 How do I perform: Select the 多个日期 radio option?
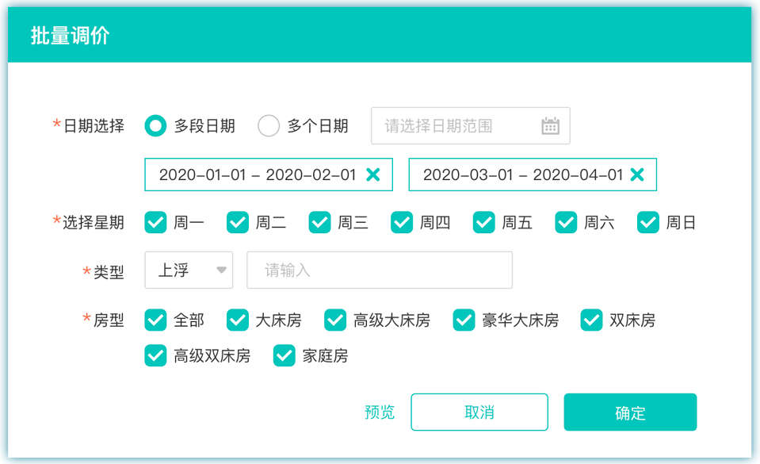[269, 125]
